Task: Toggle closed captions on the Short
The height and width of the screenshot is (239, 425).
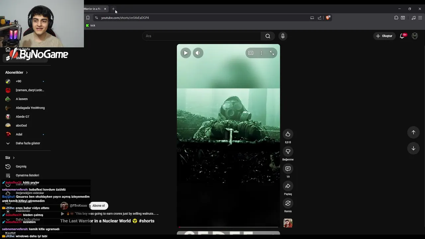Action: (x=251, y=53)
